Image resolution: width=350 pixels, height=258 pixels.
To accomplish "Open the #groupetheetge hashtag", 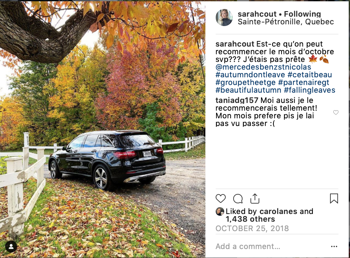I will click(x=246, y=82).
